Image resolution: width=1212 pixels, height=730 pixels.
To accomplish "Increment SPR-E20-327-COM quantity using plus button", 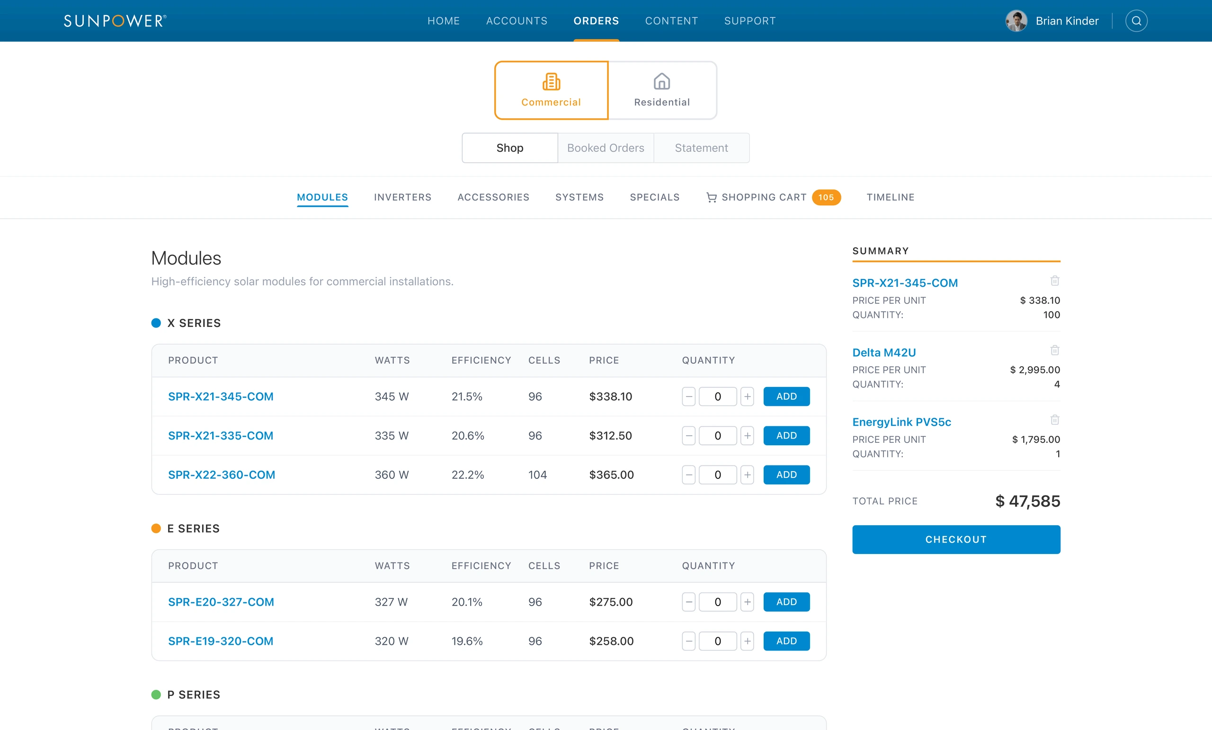I will tap(747, 602).
